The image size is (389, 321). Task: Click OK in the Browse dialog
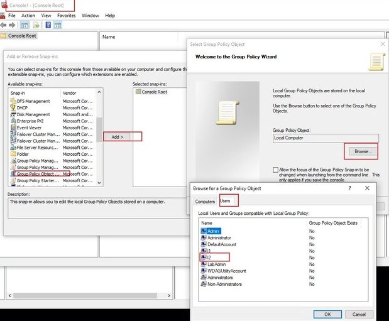[x=328, y=314]
